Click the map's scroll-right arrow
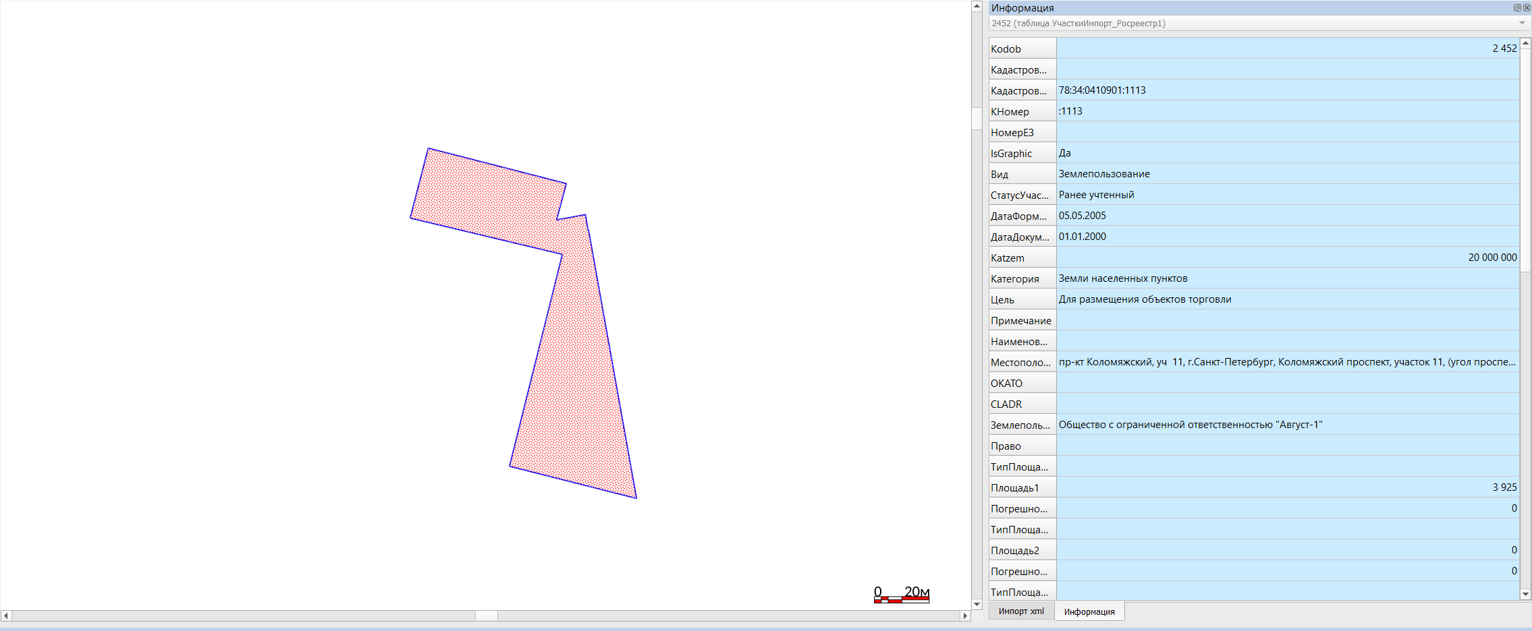The image size is (1532, 631). (965, 615)
